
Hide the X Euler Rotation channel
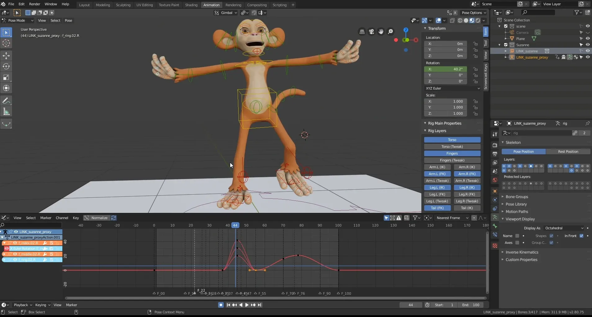click(7, 249)
